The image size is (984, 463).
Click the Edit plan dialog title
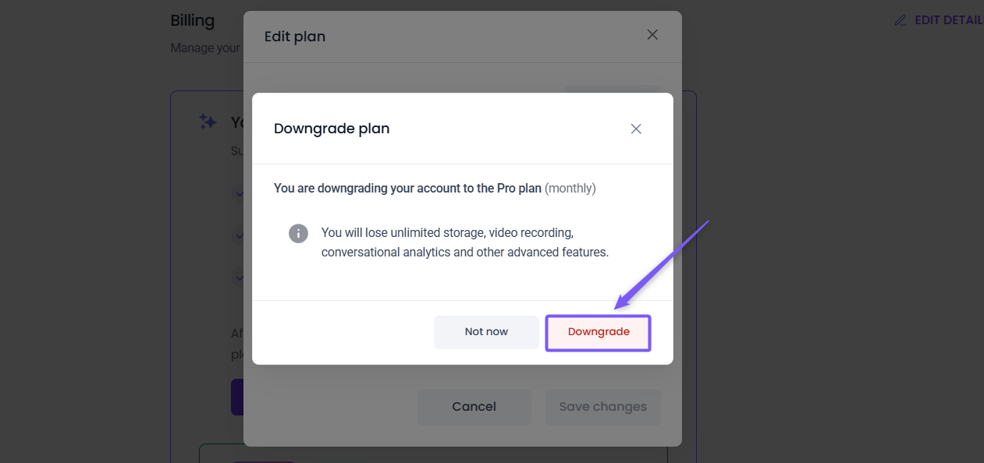(295, 36)
